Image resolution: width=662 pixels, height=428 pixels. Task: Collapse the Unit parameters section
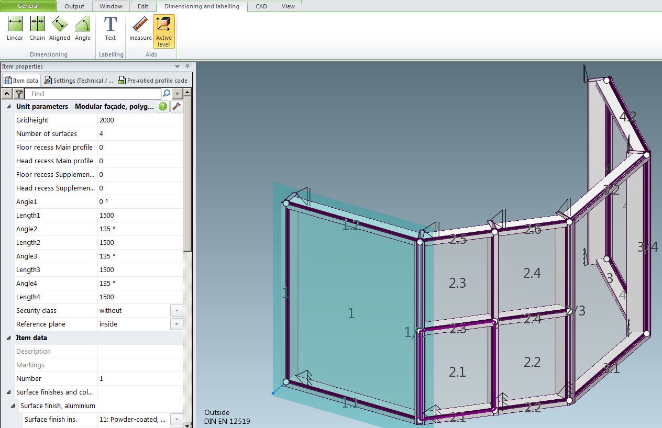[x=8, y=107]
